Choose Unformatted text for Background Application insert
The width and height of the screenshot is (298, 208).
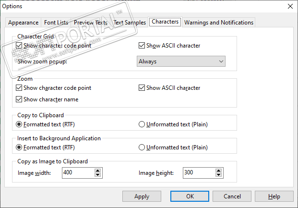point(142,147)
